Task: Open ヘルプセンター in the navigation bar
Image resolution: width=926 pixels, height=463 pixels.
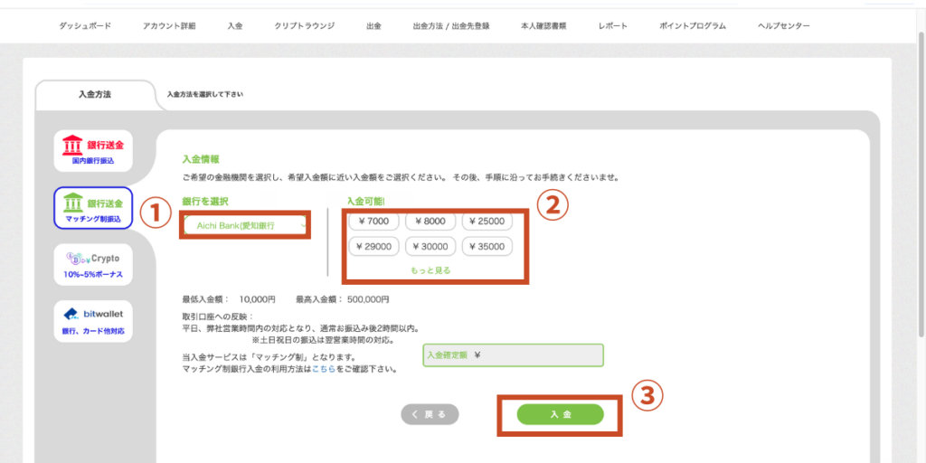Action: 784,26
